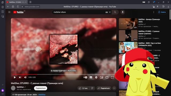Open more actions menu under video

(114, 88)
